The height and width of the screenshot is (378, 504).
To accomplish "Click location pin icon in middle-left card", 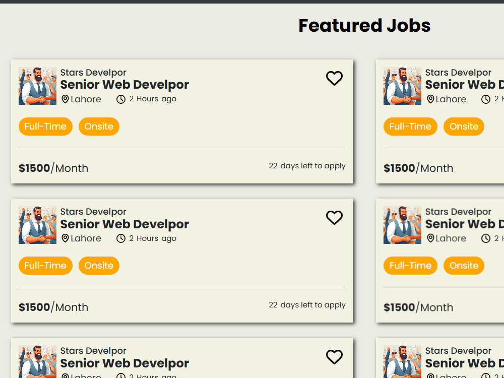I will coord(65,238).
